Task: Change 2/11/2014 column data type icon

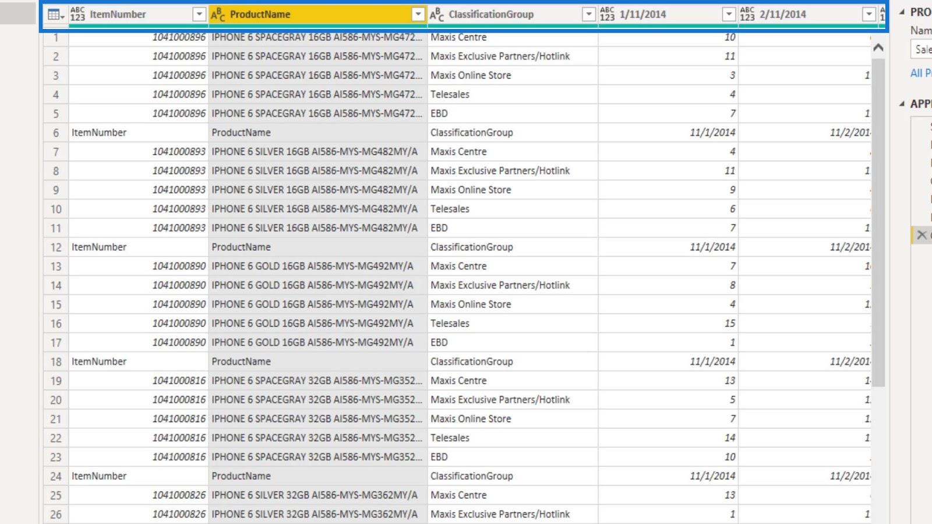Action: pyautogui.click(x=747, y=15)
